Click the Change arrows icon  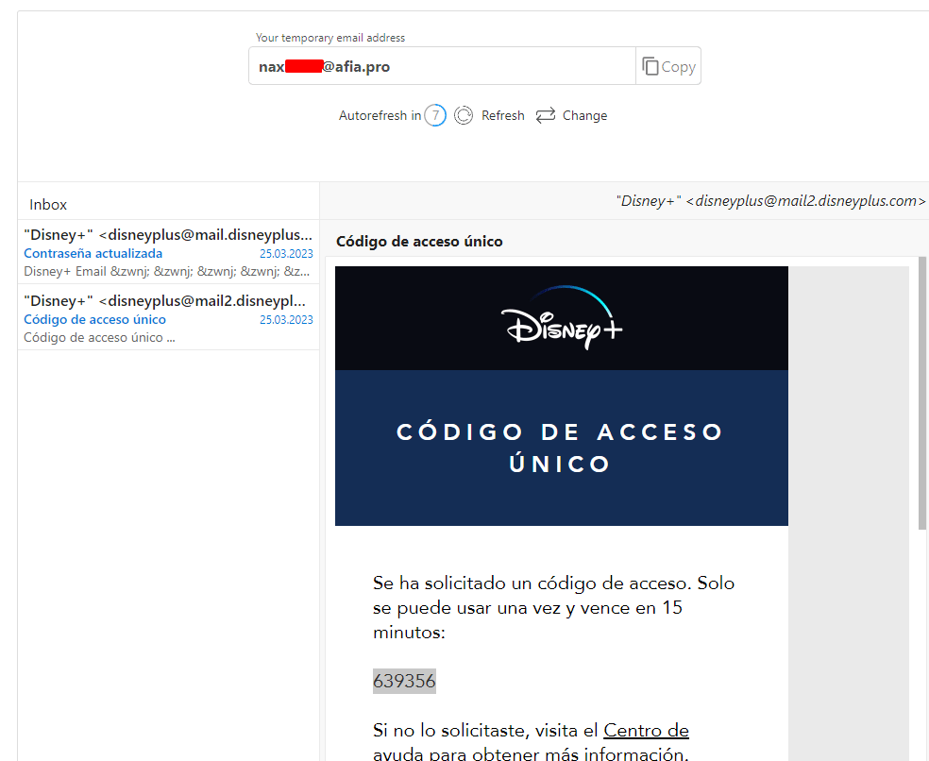(x=545, y=115)
